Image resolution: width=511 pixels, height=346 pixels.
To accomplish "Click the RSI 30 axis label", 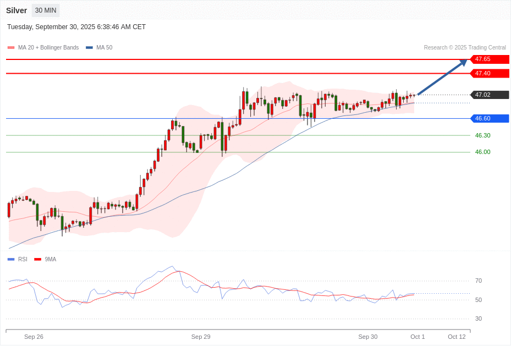I will tap(479, 318).
